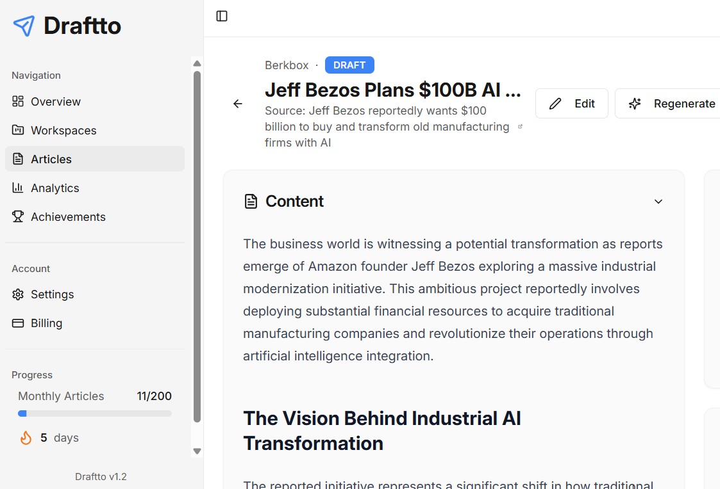Toggle the sidebar panel icon
Image resolution: width=720 pixels, height=489 pixels.
coord(222,16)
